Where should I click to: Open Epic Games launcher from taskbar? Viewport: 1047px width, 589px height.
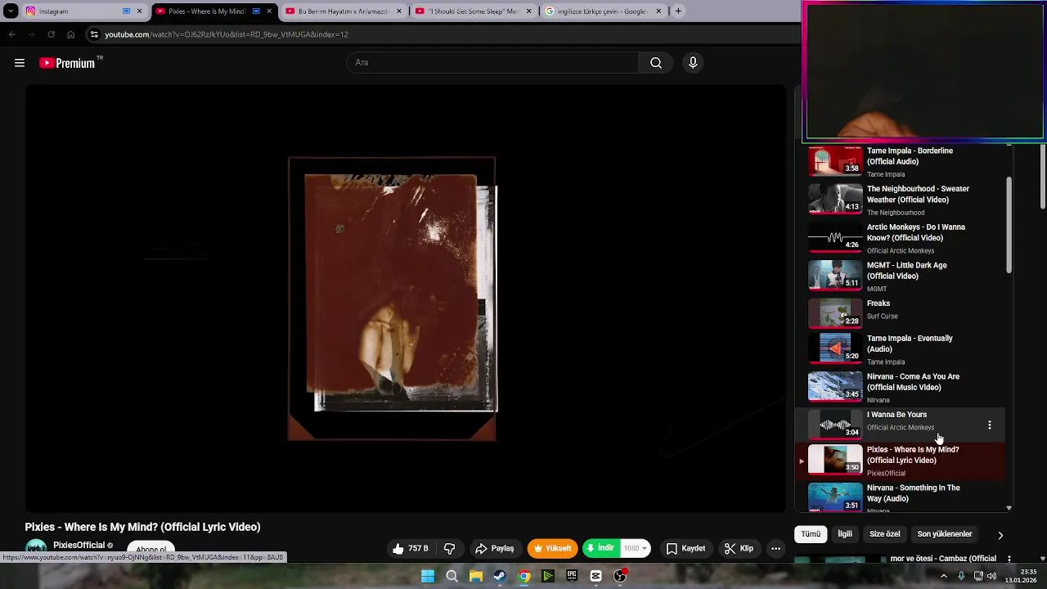coord(572,576)
